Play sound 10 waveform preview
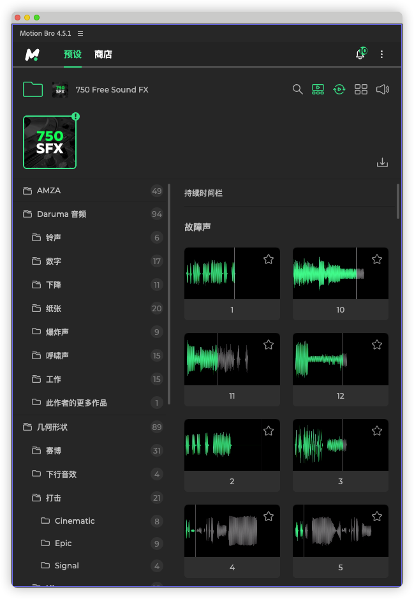The height and width of the screenshot is (599, 414). [x=340, y=273]
